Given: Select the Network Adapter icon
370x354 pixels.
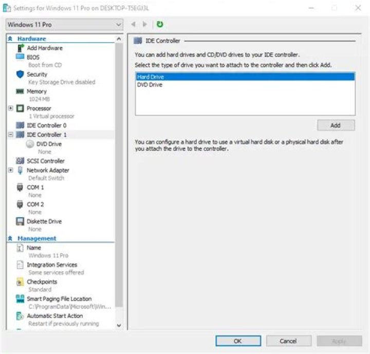Looking at the screenshot, I should [20, 170].
